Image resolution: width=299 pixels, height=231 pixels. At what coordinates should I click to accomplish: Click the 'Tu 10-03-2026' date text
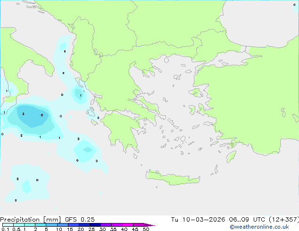click(x=198, y=220)
